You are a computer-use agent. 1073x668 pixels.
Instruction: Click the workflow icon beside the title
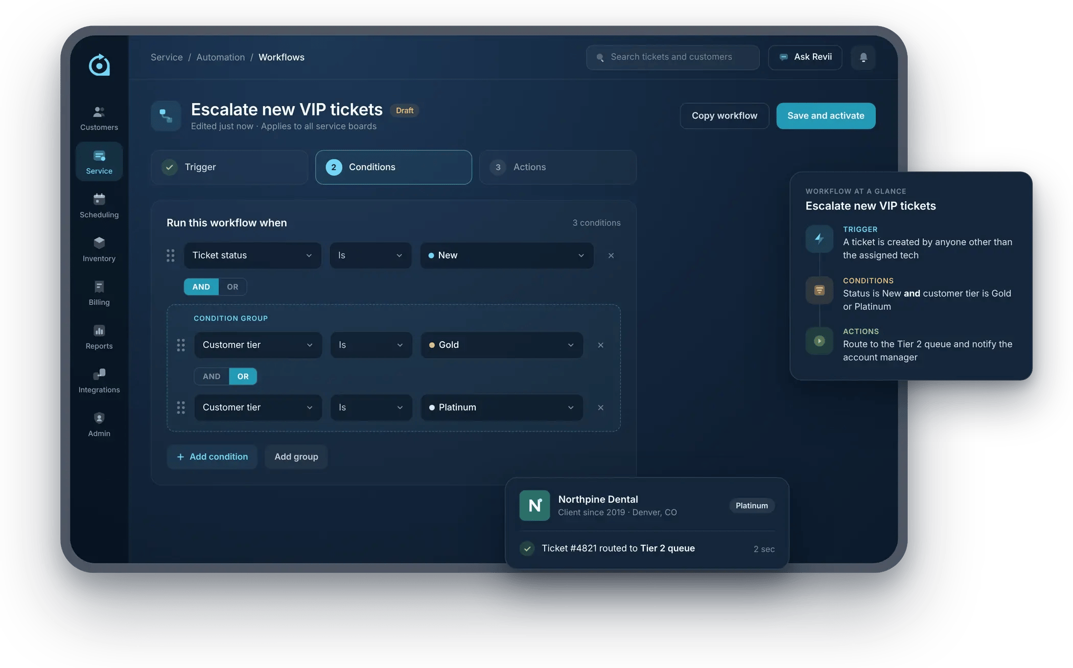click(166, 116)
